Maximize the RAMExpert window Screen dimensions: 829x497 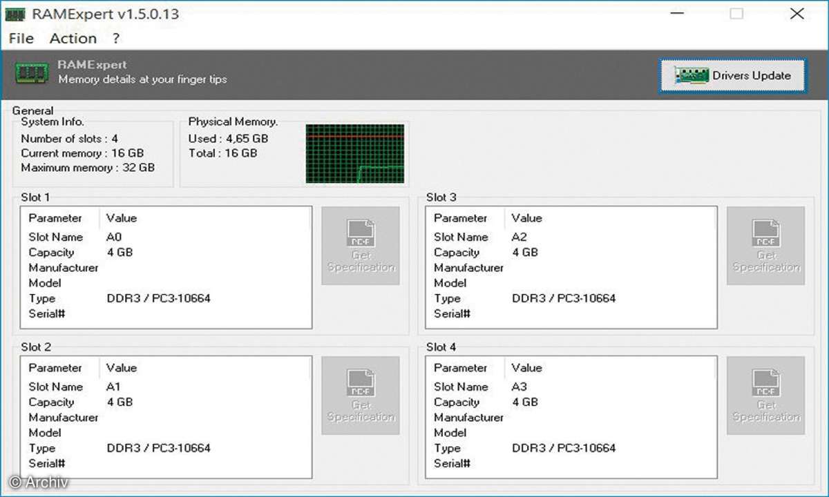pos(736,14)
